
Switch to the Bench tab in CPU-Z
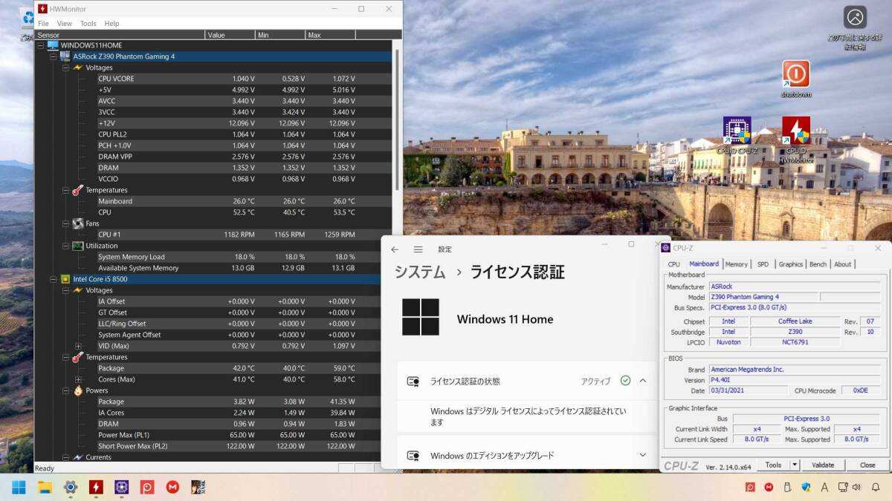[818, 264]
